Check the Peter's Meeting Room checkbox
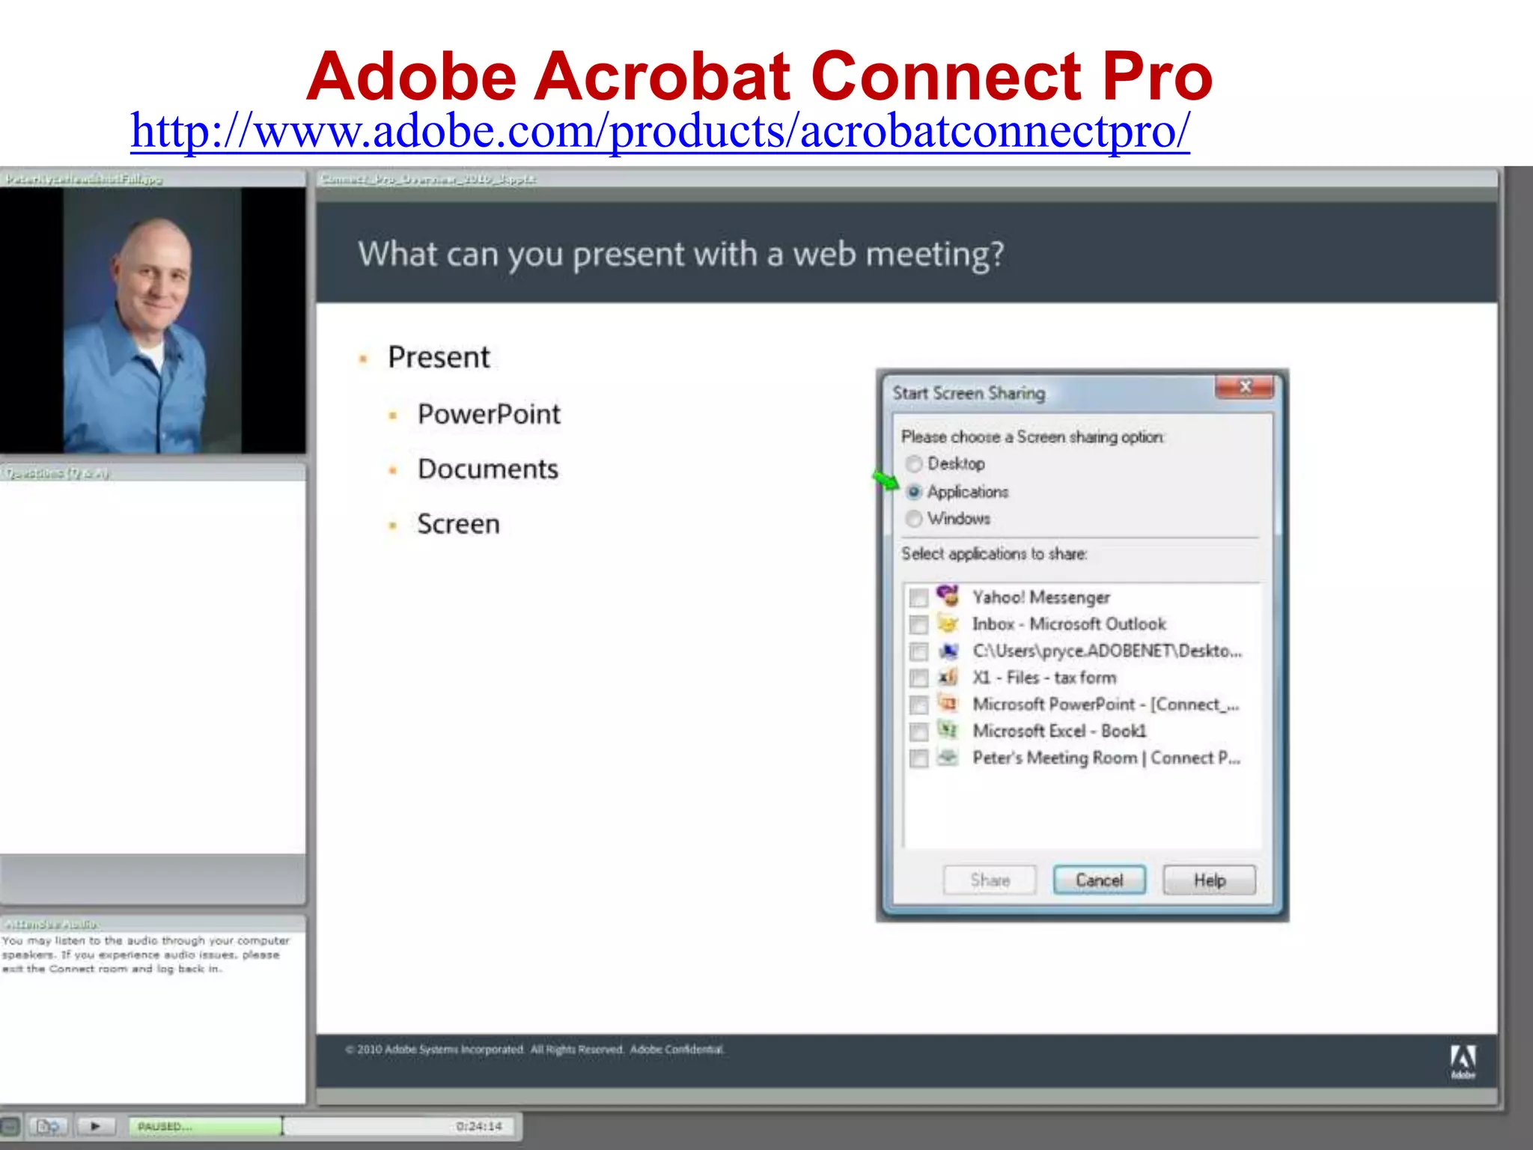The image size is (1533, 1150). pos(918,758)
